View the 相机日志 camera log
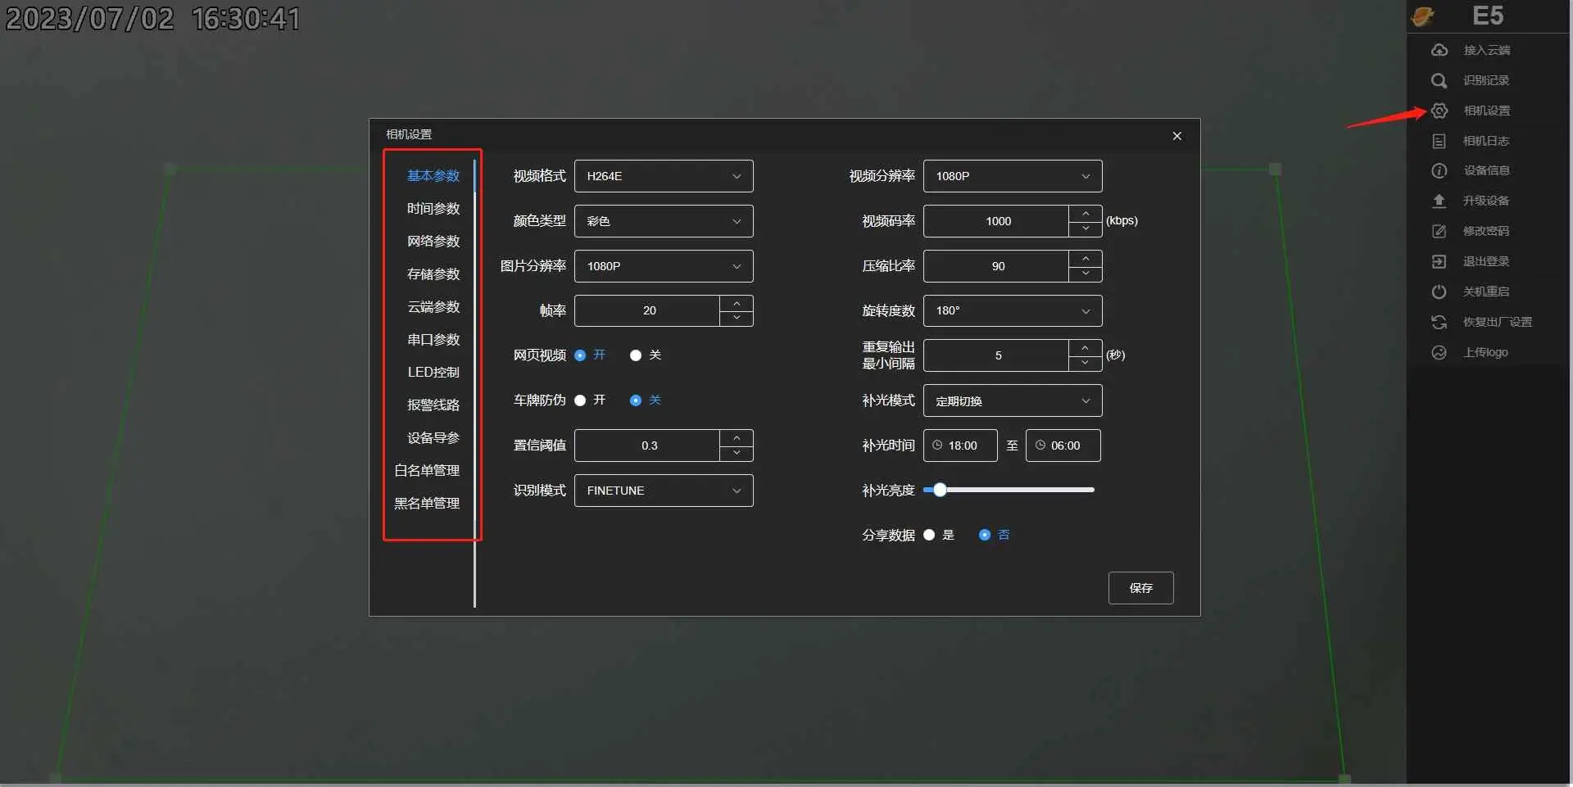The width and height of the screenshot is (1573, 787). click(x=1485, y=141)
